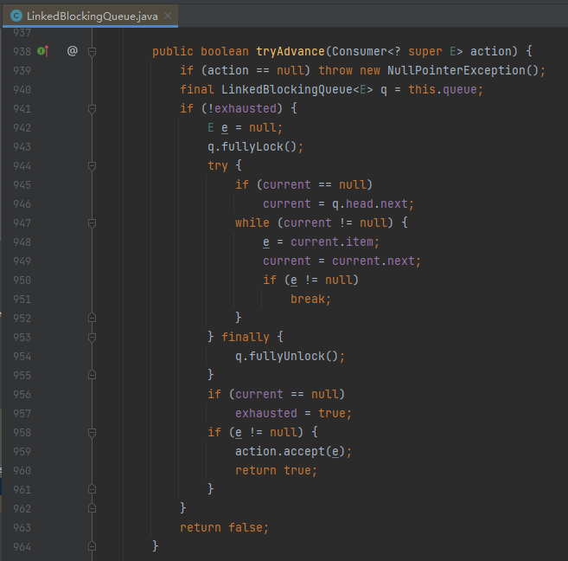Collapse the if (!exhausted) block on line 941

[x=92, y=108]
